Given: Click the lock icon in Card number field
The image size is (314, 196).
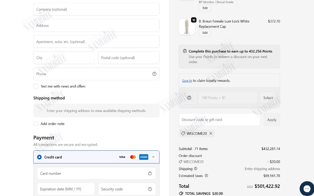Looking at the screenshot, I should 150,173.
